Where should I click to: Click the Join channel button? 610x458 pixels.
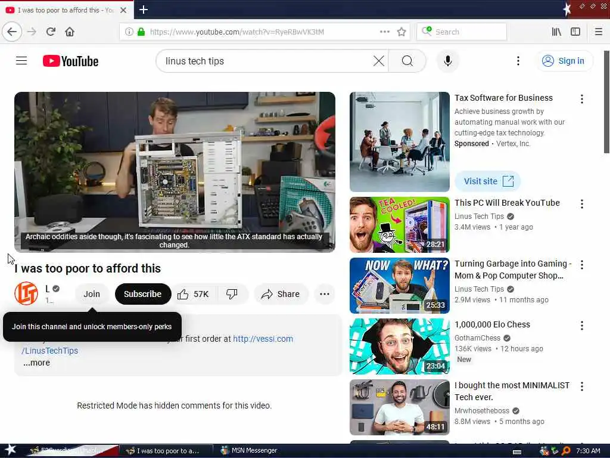coord(92,294)
